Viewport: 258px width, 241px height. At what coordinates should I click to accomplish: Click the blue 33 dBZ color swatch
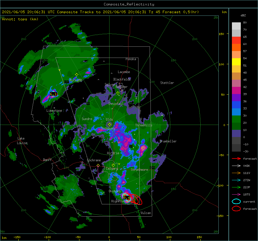click(236, 105)
